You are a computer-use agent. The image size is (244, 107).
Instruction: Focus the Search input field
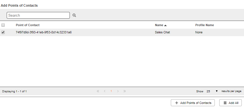pos(38,15)
